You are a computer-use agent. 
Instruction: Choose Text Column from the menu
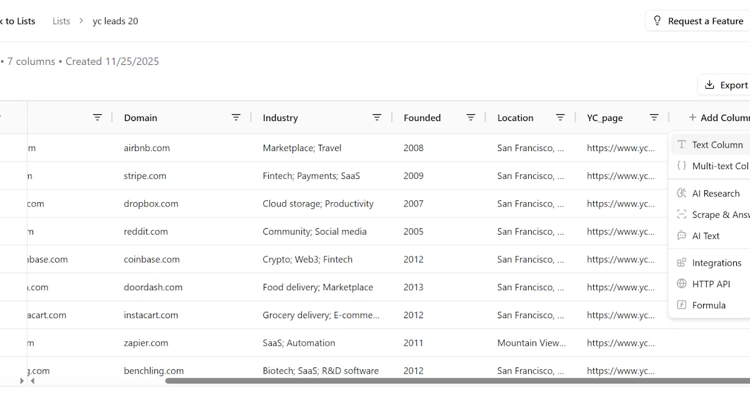(711, 144)
